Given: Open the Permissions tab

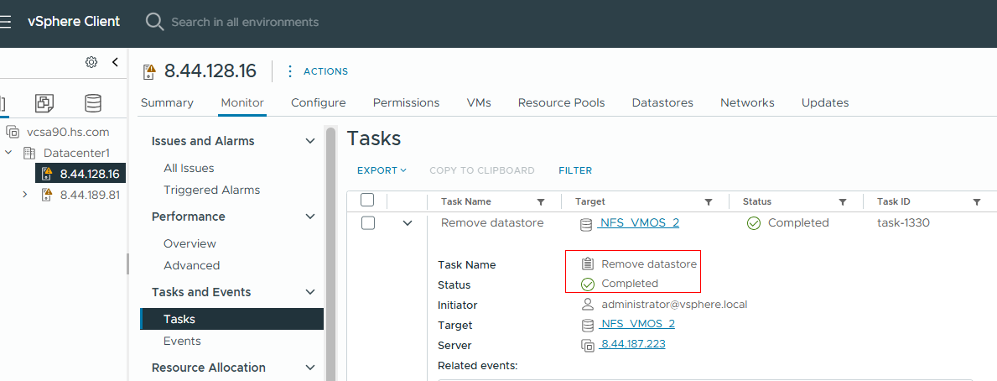Looking at the screenshot, I should (407, 102).
